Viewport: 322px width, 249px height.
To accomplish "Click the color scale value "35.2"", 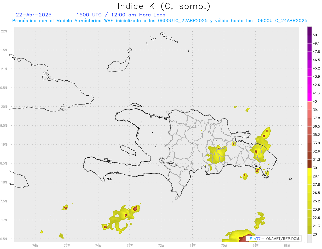I will 316,135.
